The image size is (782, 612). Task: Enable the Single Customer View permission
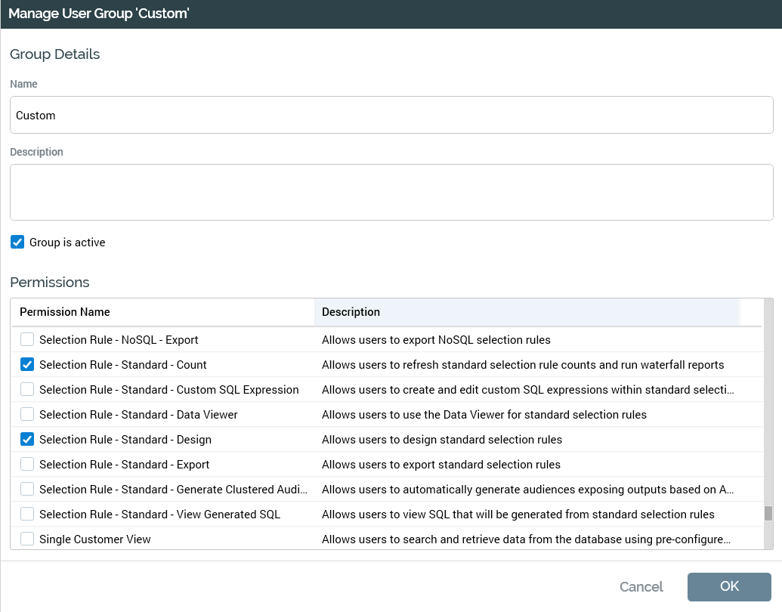pos(27,539)
